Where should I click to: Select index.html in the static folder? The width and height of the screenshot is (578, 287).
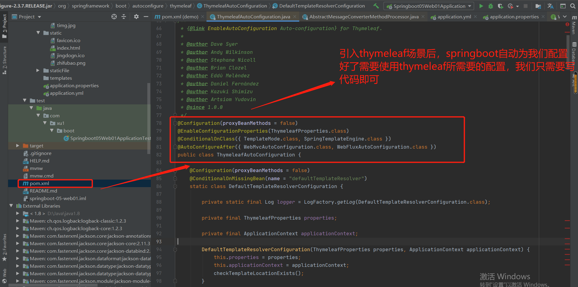click(x=68, y=48)
